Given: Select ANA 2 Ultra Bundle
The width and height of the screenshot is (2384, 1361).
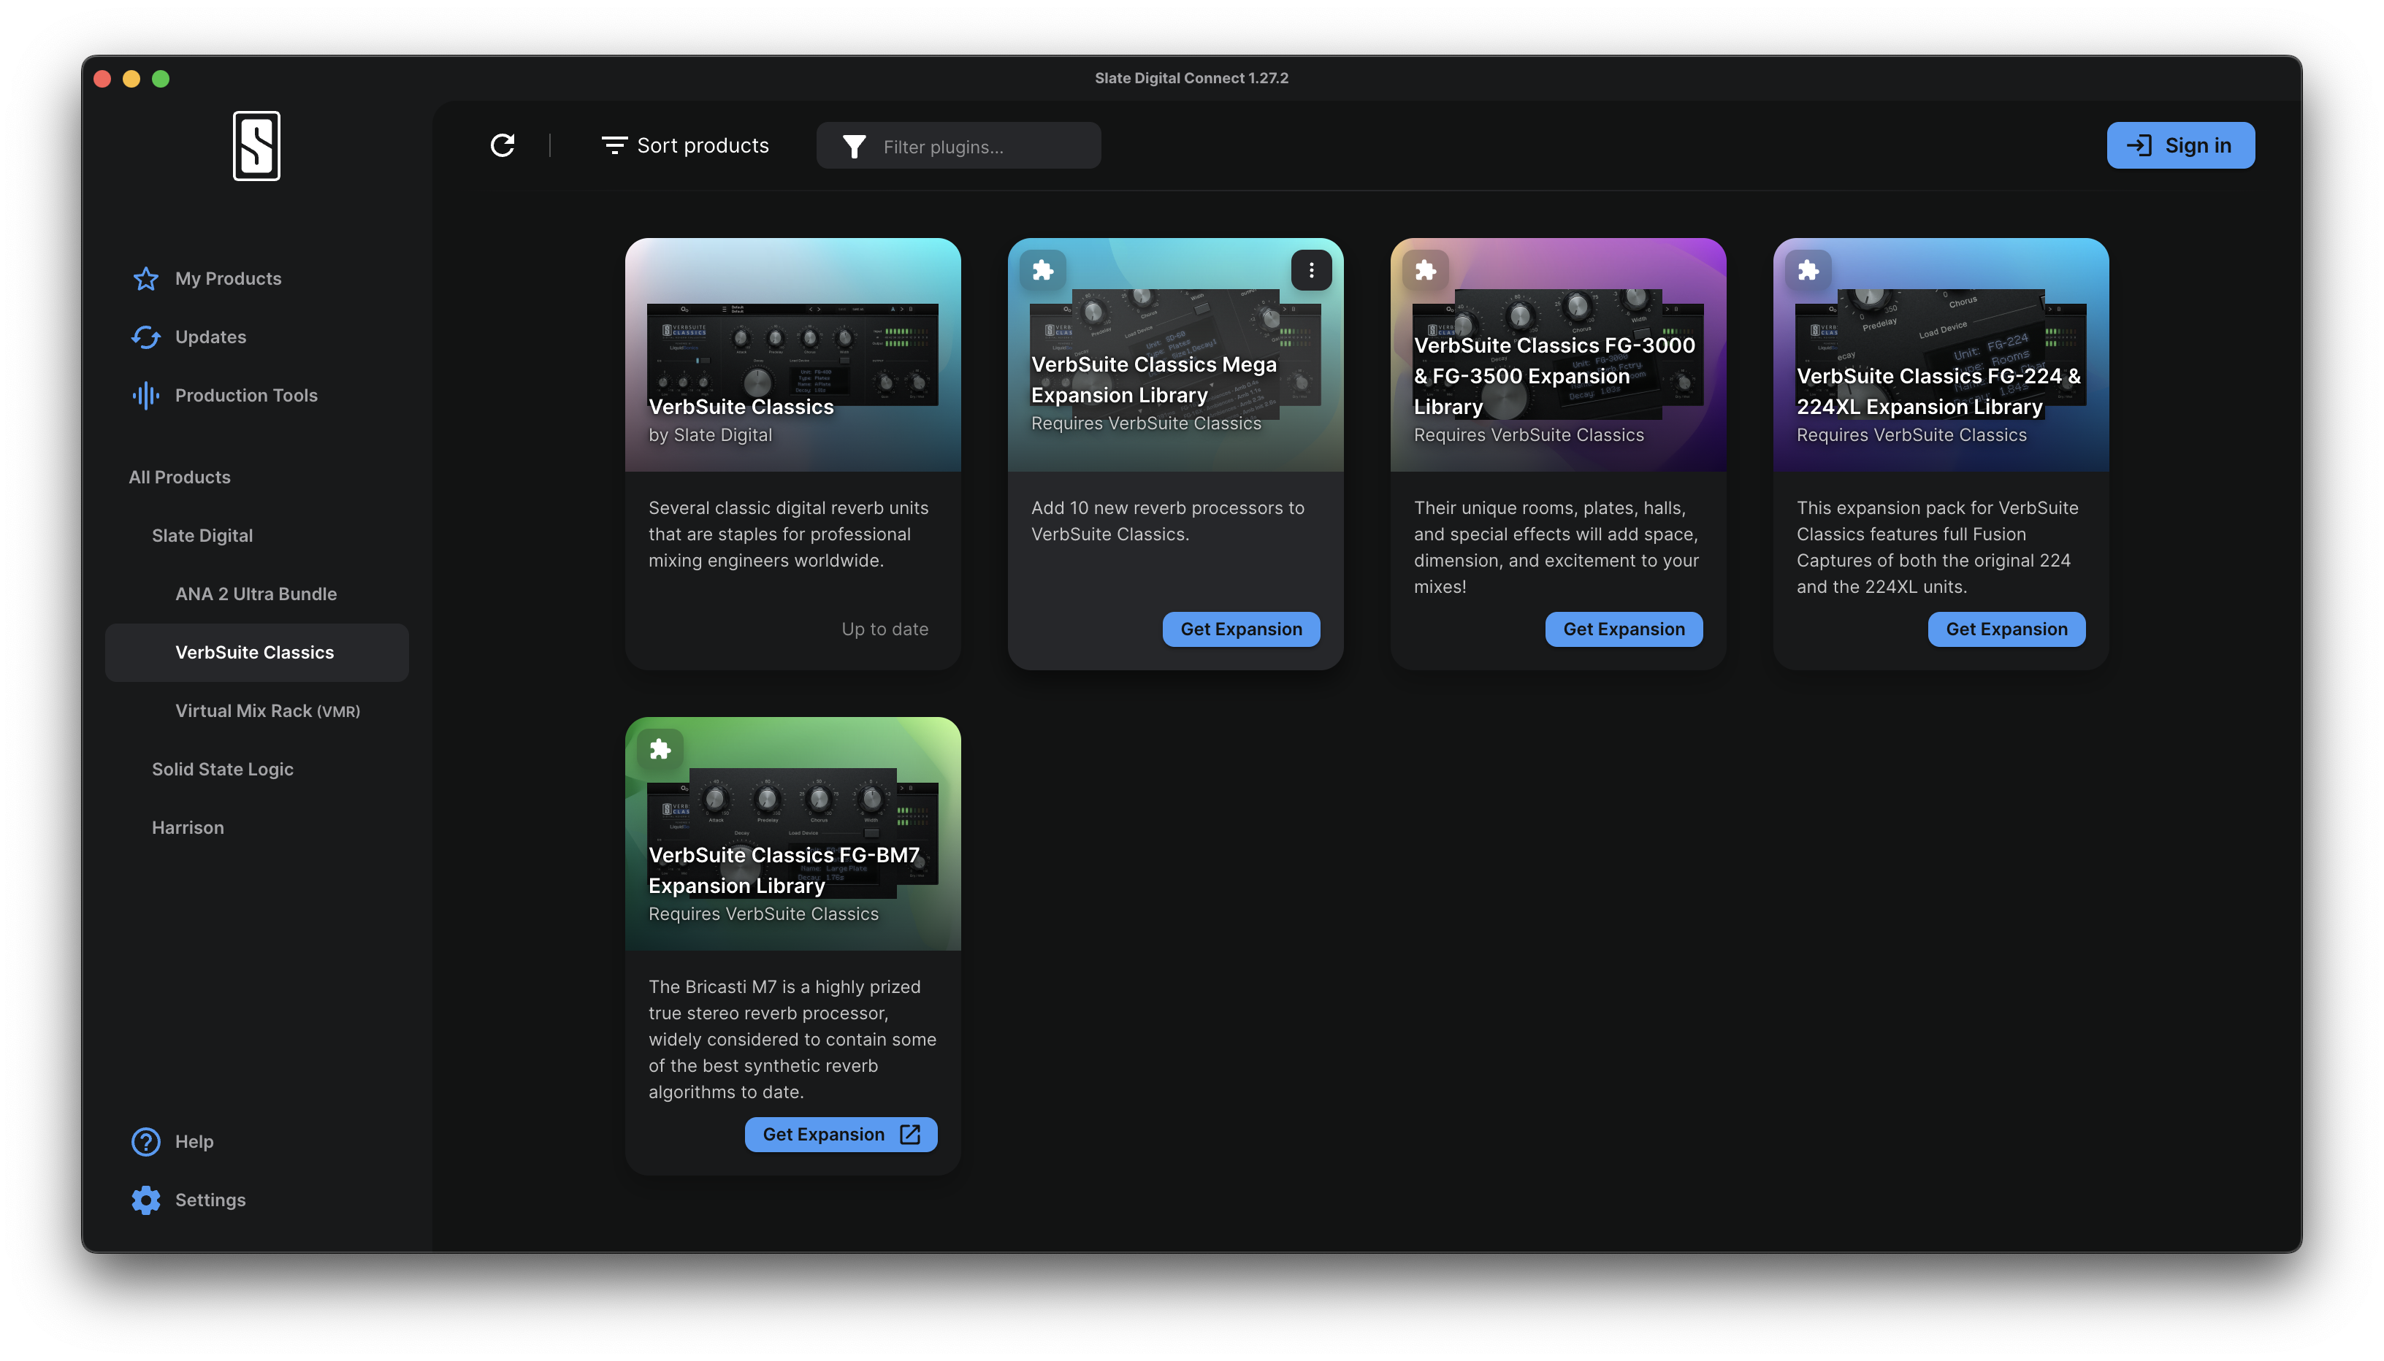Looking at the screenshot, I should coord(256,594).
